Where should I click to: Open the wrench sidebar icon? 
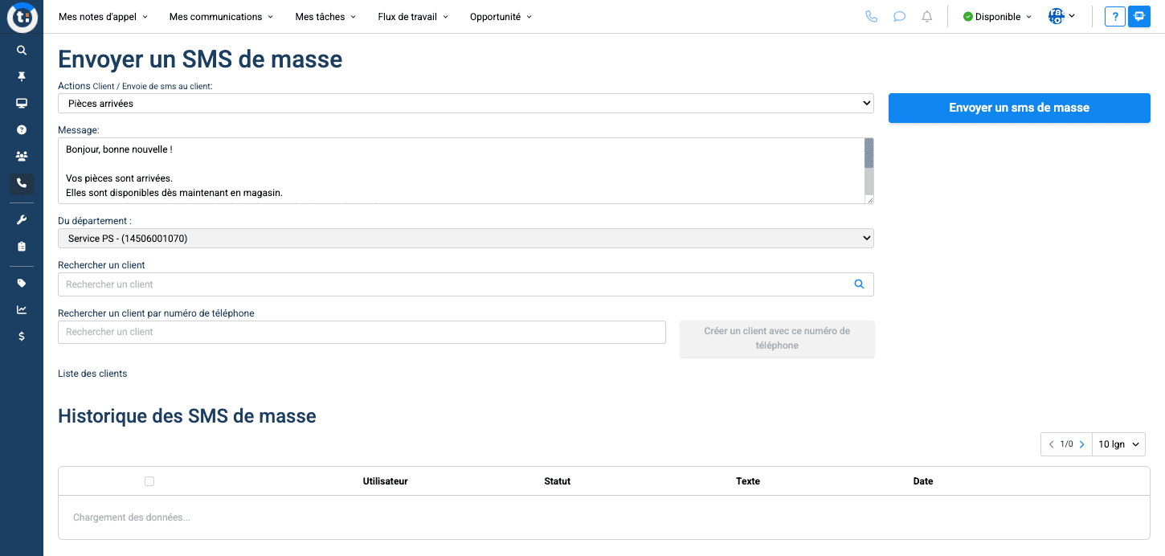(x=22, y=219)
